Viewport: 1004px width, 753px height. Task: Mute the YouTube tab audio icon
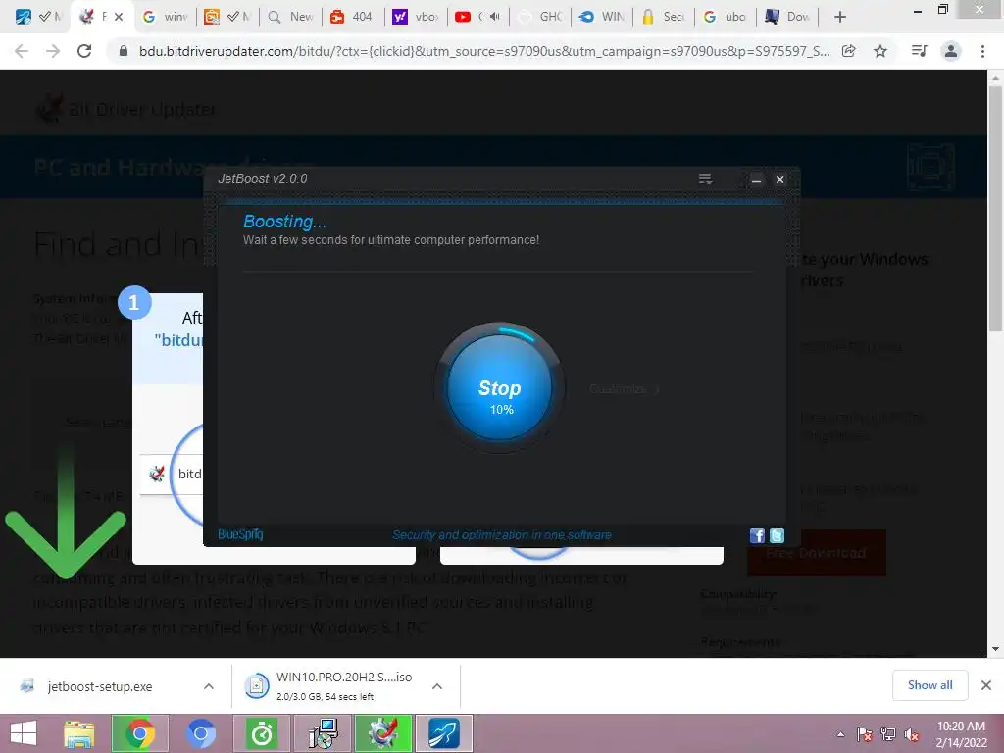click(x=495, y=17)
